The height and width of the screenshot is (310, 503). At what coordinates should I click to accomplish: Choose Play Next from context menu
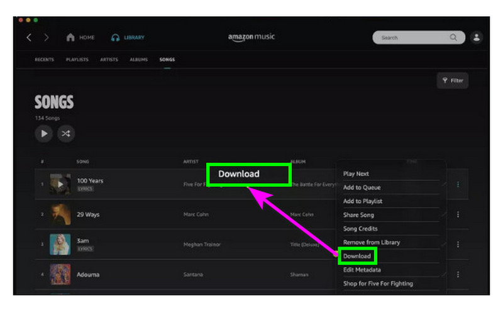pos(356,174)
